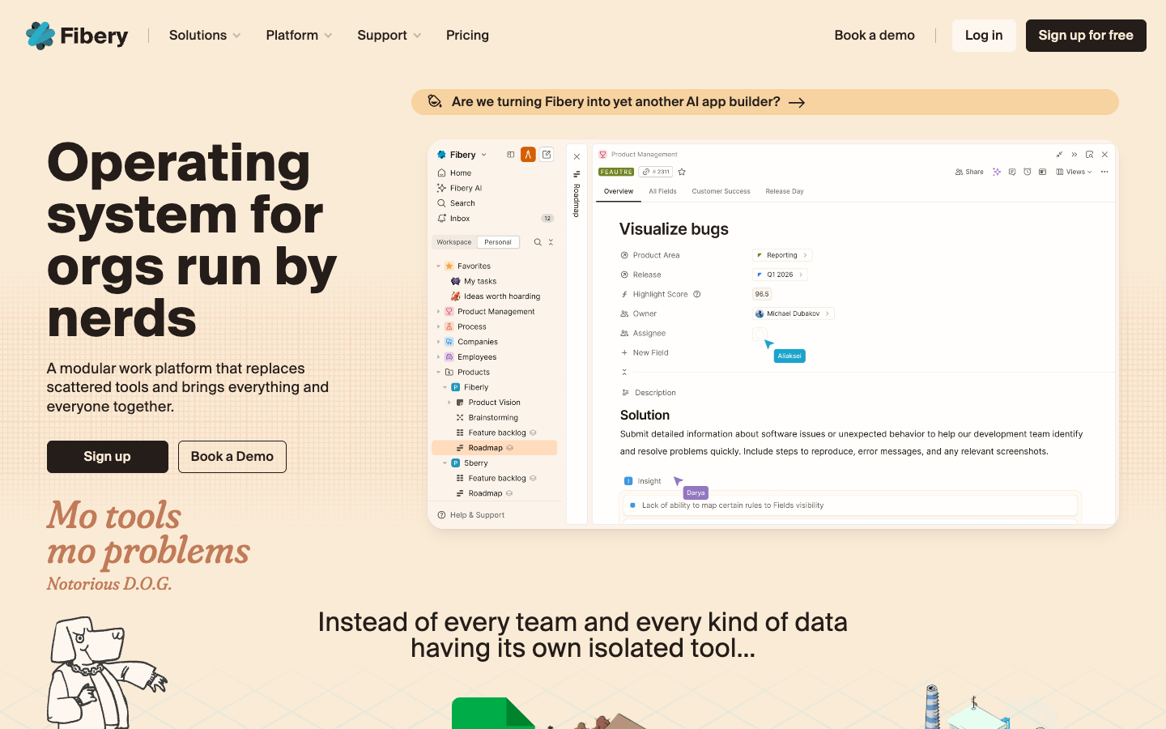This screenshot has width=1166, height=729.
Task: Click the Fibery logo in the header
Action: click(77, 36)
